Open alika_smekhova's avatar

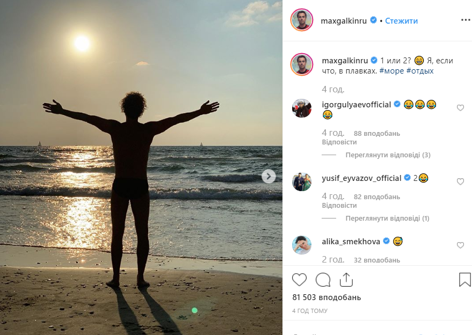302,245
